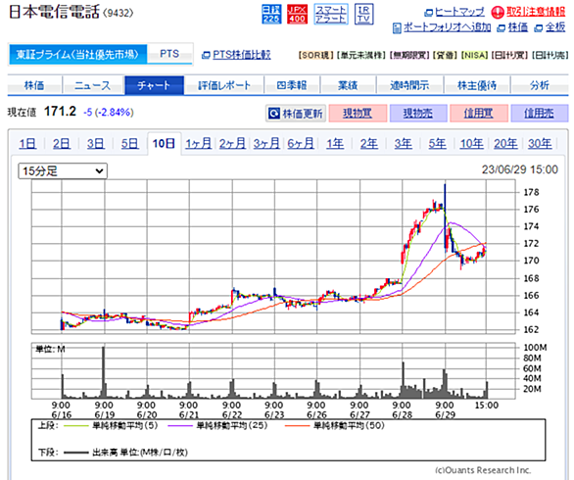Screen dimensions: 574x480
Task: Click the JPX400 index badge icon
Action: 297,15
